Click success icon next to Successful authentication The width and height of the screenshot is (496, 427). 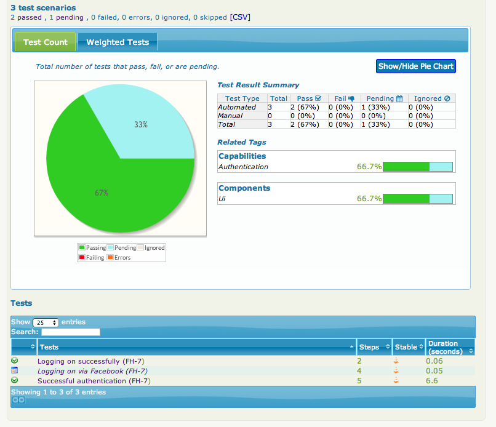[15, 381]
